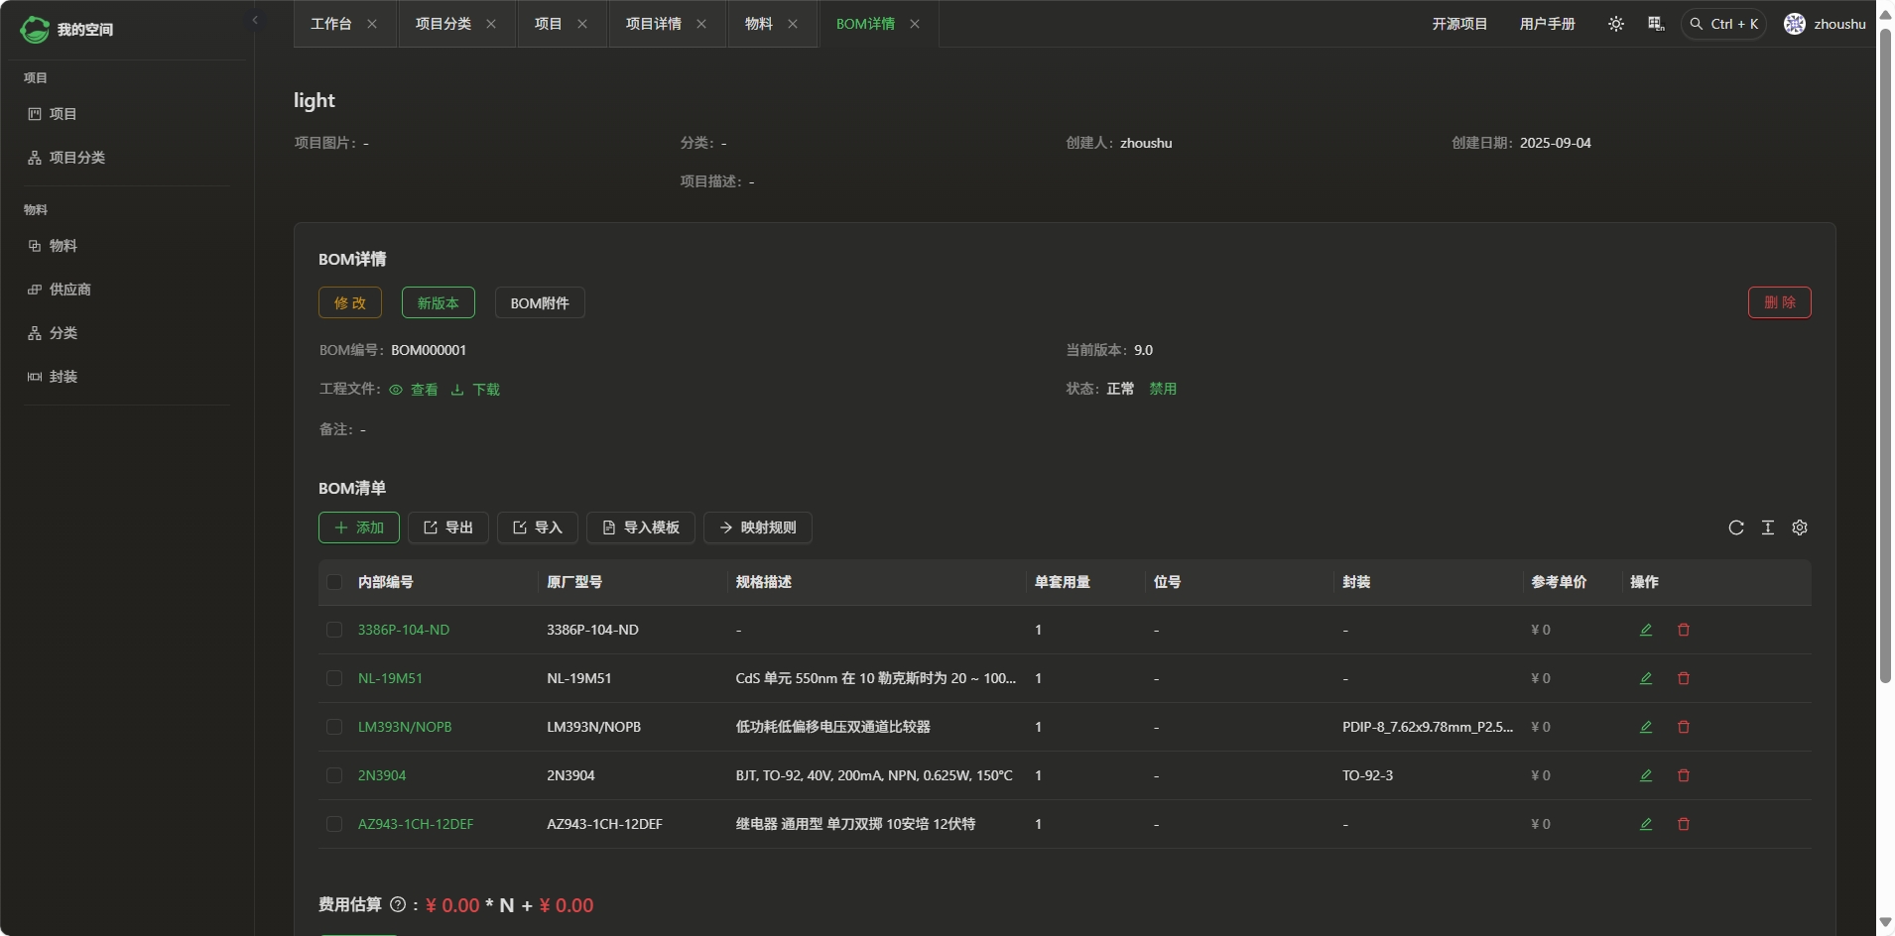Open the table column settings gear
The image size is (1895, 936).
click(x=1799, y=527)
